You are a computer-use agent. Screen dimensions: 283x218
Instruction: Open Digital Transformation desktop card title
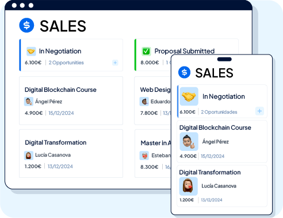click(56, 142)
